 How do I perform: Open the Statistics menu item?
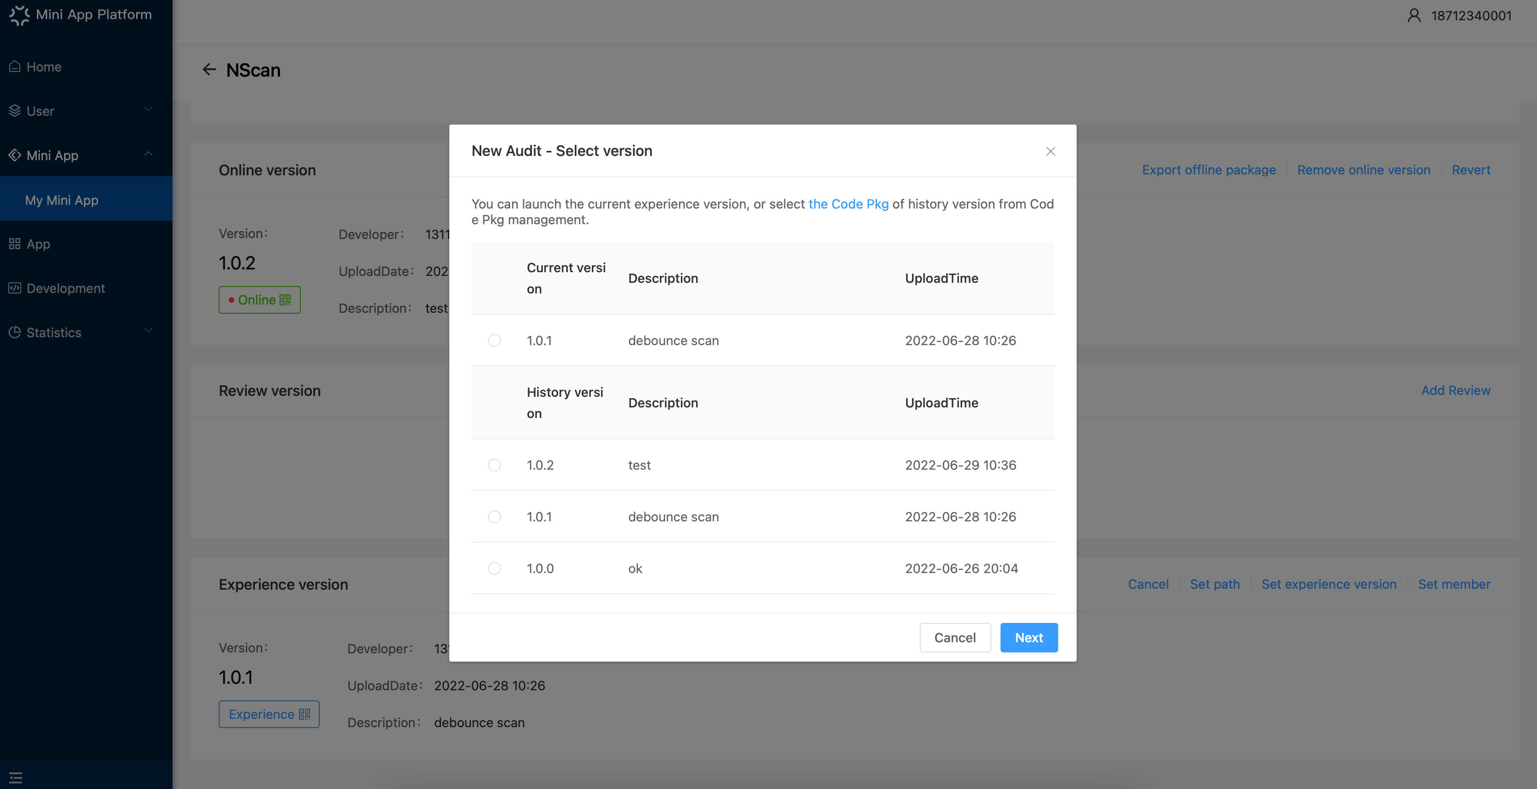86,332
